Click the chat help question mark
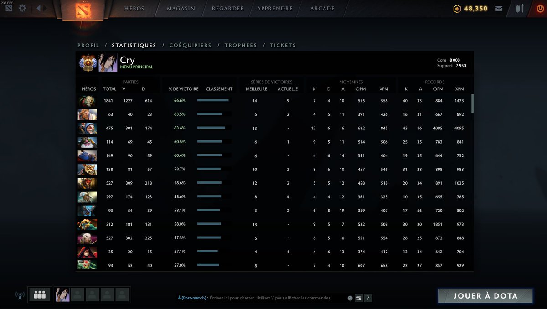547x309 pixels. [x=368, y=298]
